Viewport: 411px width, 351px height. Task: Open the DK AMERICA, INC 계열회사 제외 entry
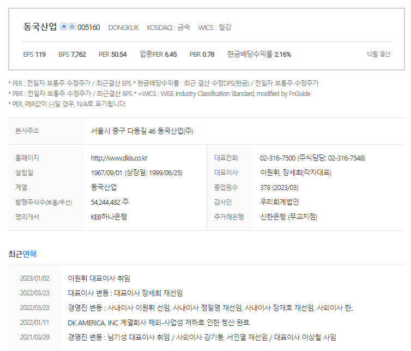(159, 323)
